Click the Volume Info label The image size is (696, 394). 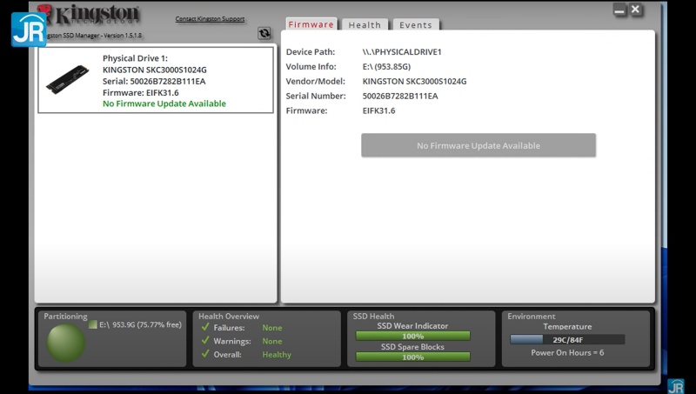tap(311, 67)
